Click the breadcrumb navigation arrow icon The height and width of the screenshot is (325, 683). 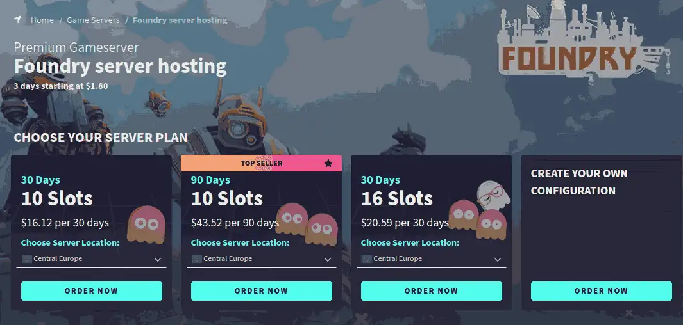click(x=17, y=20)
